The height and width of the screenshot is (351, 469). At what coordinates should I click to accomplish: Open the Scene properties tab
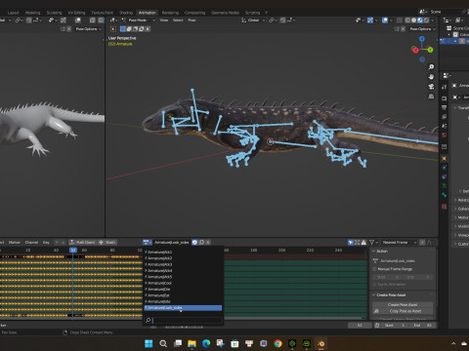point(445,126)
